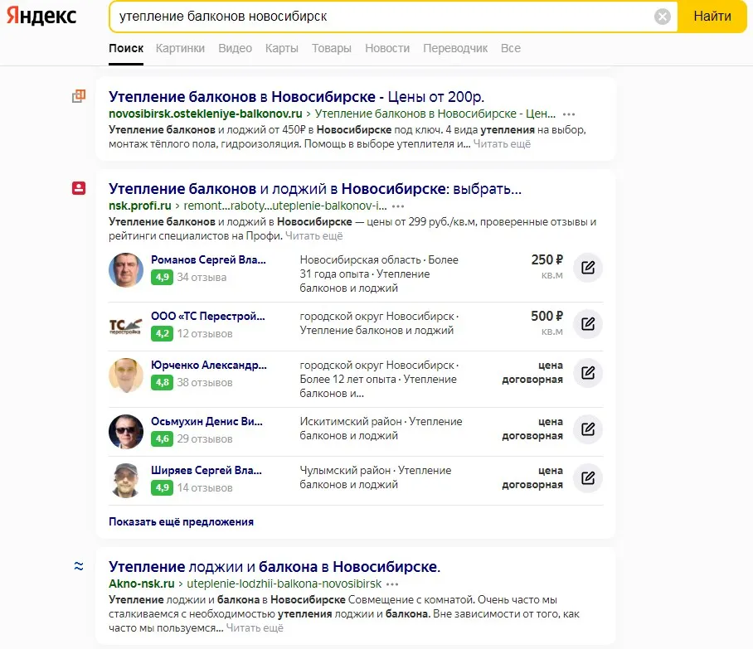This screenshot has width=753, height=649.
Task: Expand 'Читать ещё' in the first result snippet
Action: [x=502, y=143]
